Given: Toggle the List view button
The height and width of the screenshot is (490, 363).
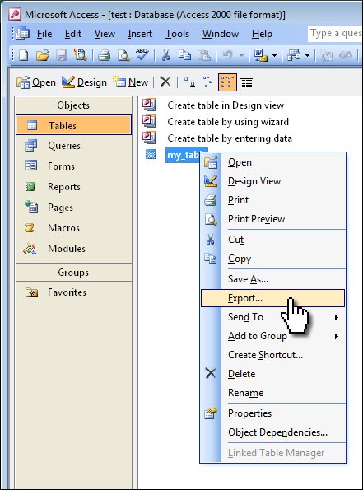Looking at the screenshot, I should (227, 82).
